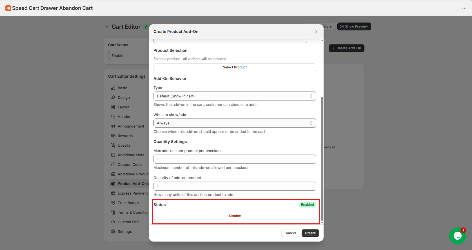Click the Upsells cart icon
472x250 pixels.
pos(113,145)
